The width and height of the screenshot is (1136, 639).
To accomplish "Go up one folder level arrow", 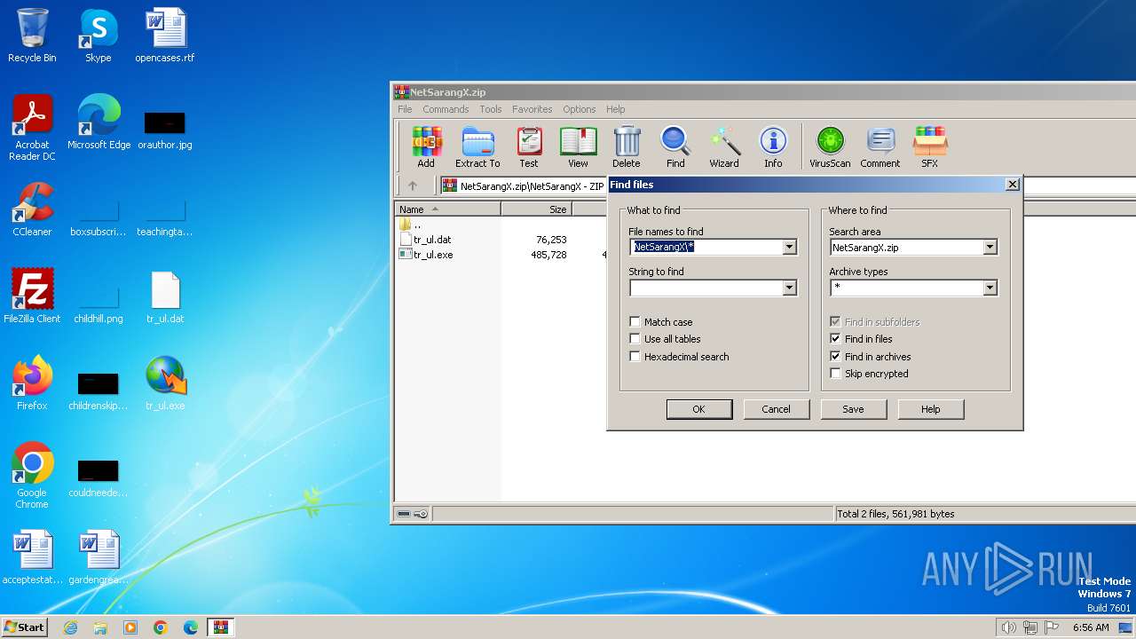I will click(x=413, y=185).
